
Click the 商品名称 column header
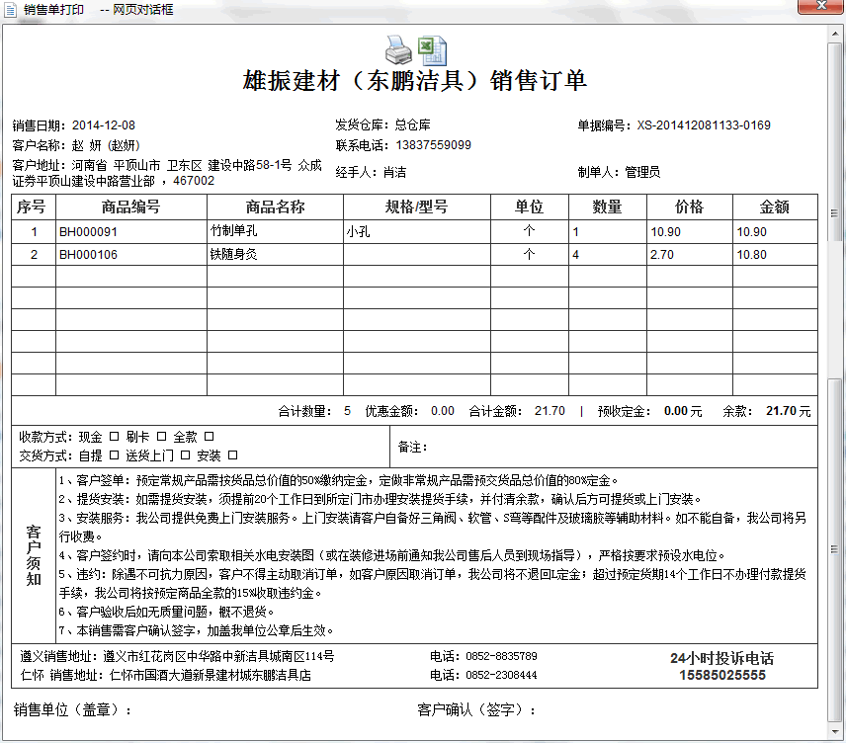click(275, 206)
